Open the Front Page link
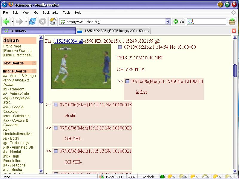 pyautogui.click(x=12, y=46)
